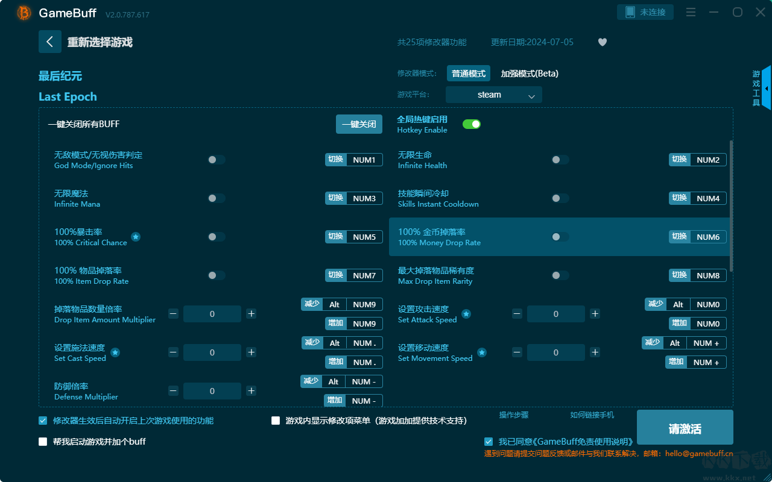Enable God Mode/Ignore Hits toggle
Viewport: 772px width, 482px height.
[x=217, y=160]
